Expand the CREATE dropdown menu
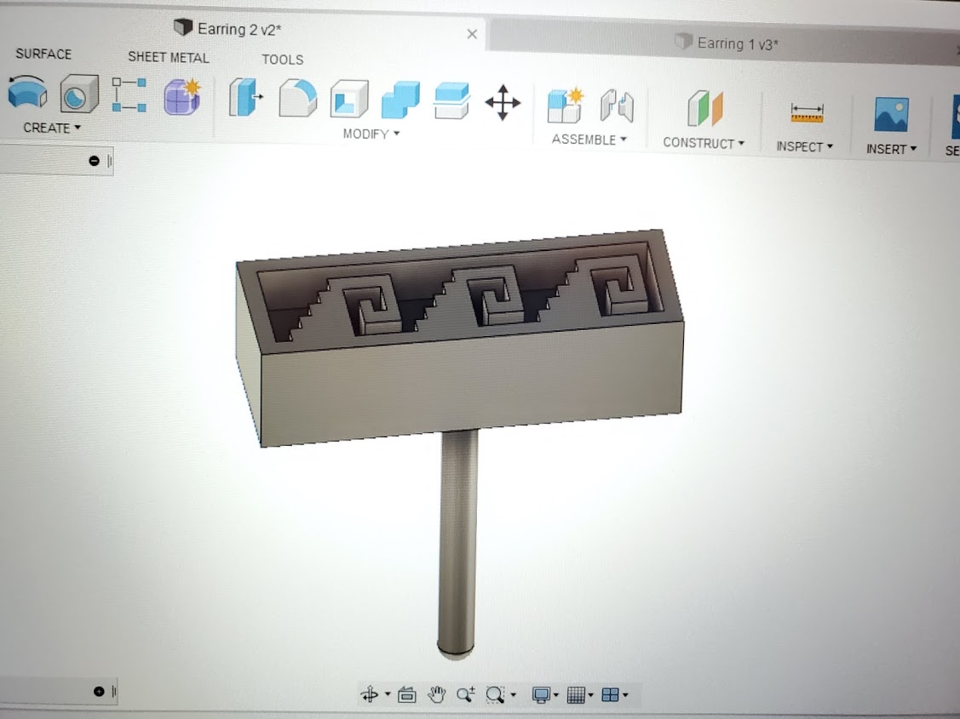The width and height of the screenshot is (960, 719). pyautogui.click(x=52, y=128)
